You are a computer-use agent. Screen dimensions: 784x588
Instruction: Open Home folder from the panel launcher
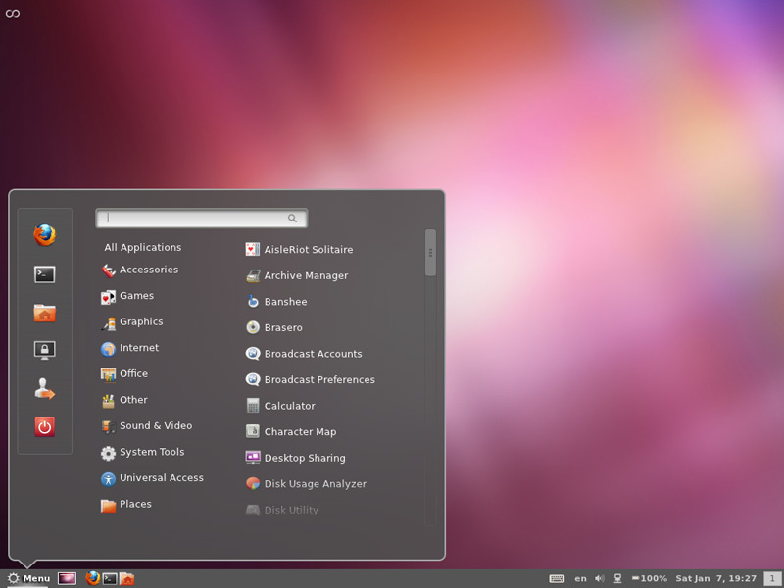point(127,579)
